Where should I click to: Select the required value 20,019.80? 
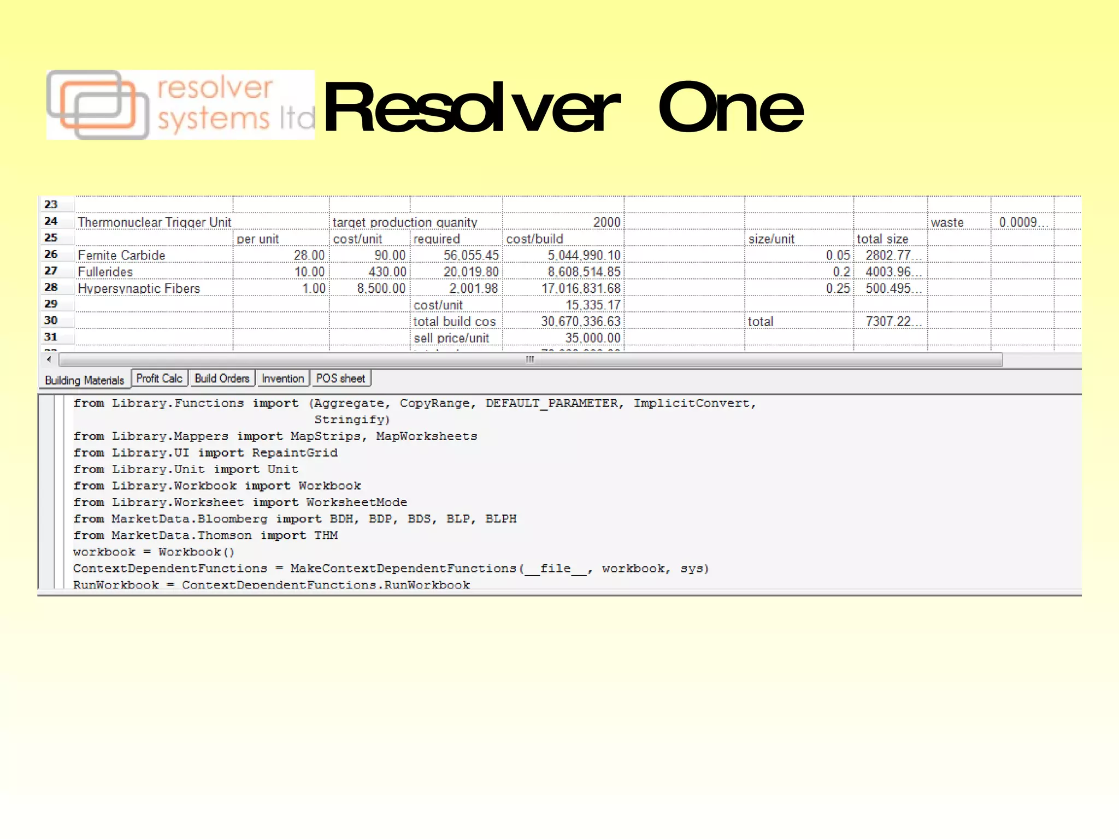(x=456, y=271)
